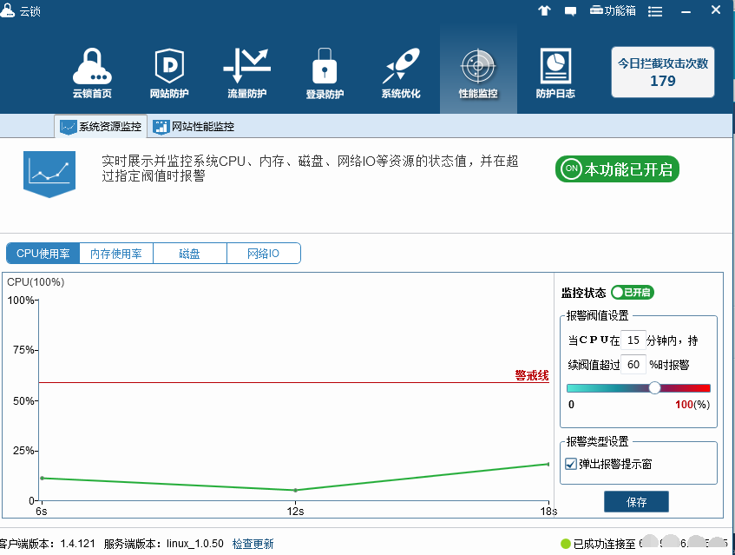This screenshot has height=555, width=735.
Task: Click the 检查更新 link
Action: (253, 544)
